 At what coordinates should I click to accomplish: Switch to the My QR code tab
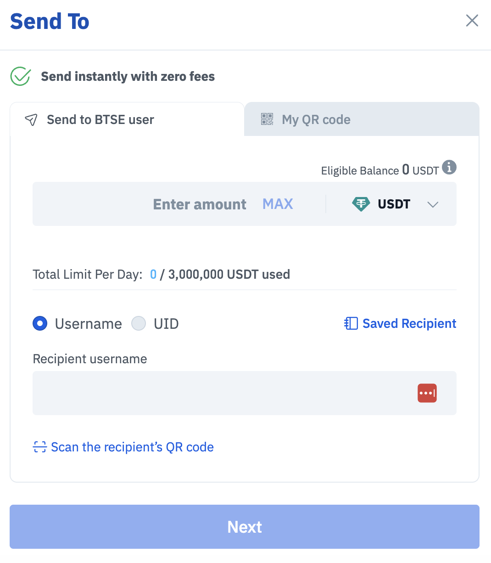click(x=362, y=119)
